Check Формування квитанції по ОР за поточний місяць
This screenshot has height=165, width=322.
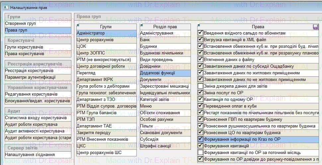coord(201,152)
